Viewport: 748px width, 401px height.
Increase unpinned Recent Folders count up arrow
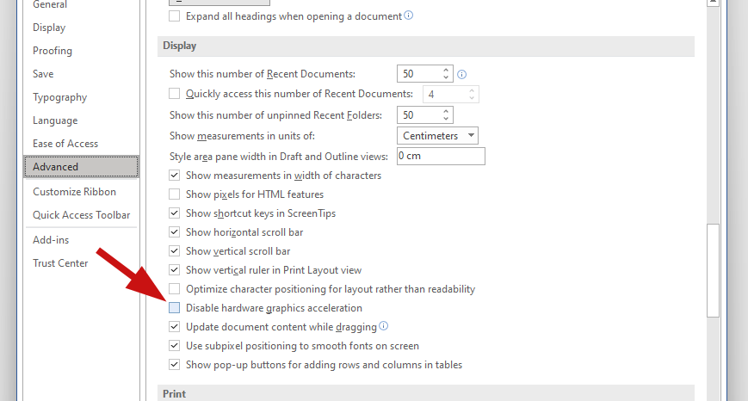[x=446, y=111]
